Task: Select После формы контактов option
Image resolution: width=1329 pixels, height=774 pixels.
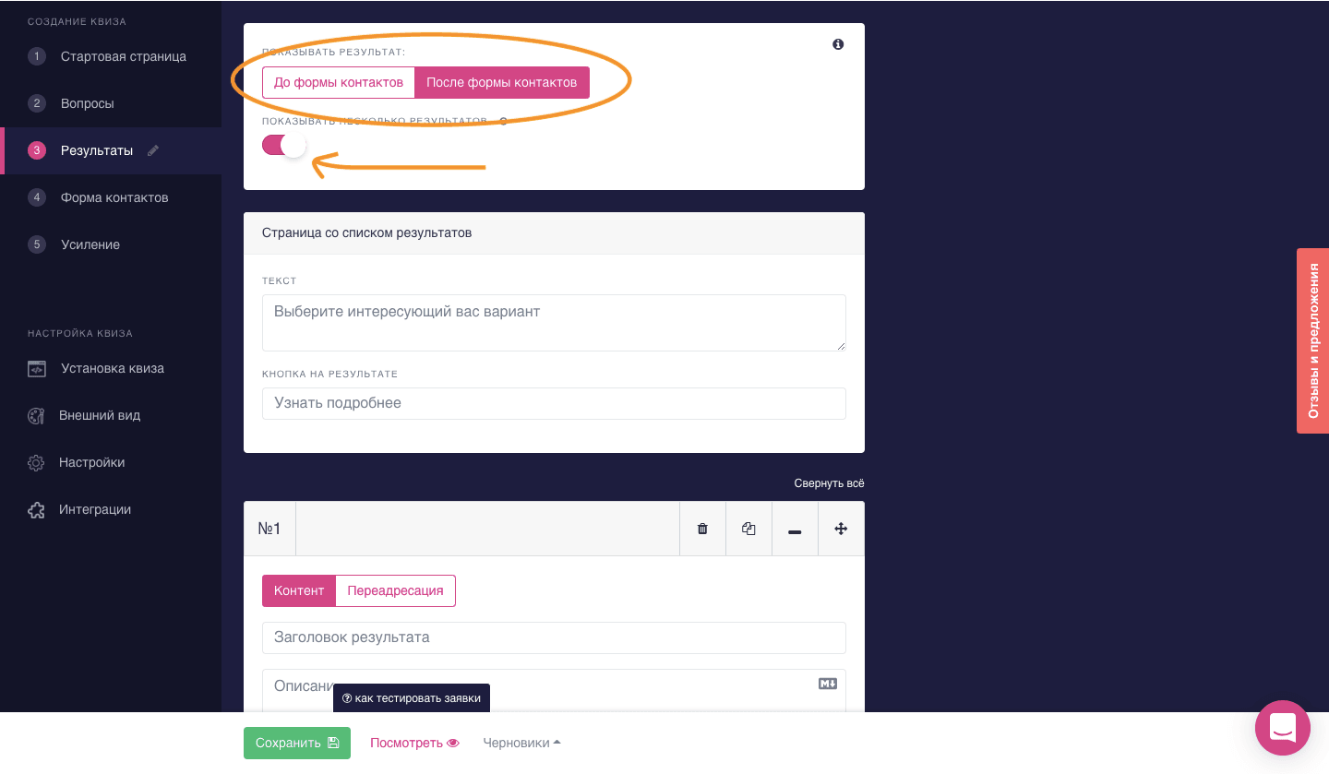Action: pos(501,82)
